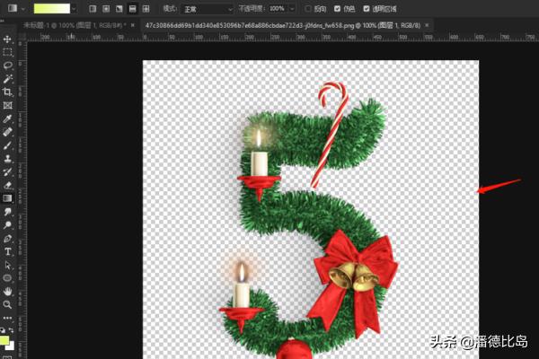Image resolution: width=539 pixels, height=359 pixels.
Task: Select the Zoom tool
Action: point(8,304)
